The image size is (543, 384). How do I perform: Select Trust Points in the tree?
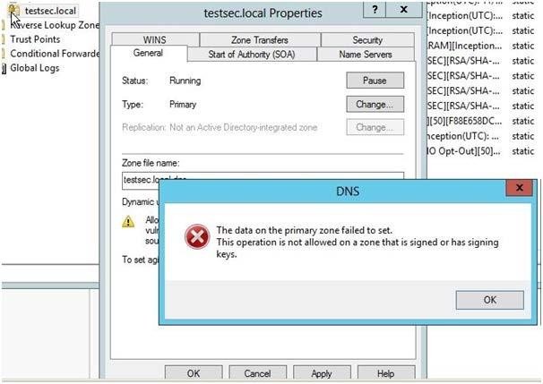pos(35,39)
